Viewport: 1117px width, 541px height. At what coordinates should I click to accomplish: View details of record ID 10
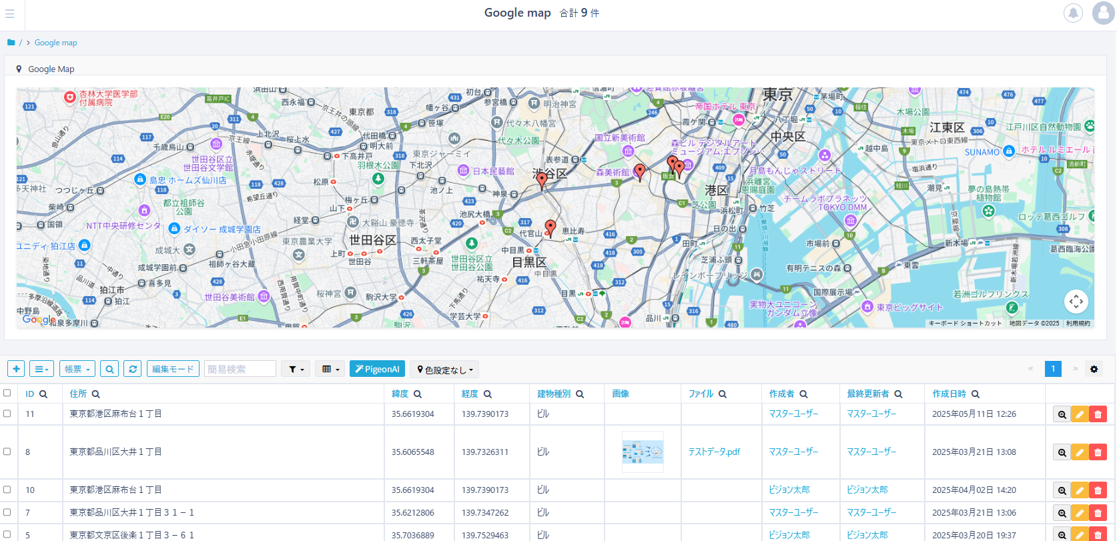click(x=1062, y=490)
